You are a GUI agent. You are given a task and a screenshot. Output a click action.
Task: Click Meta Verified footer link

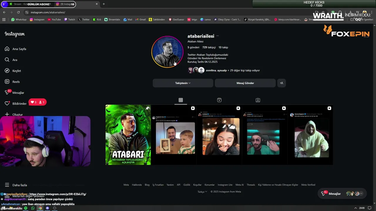(x=308, y=185)
